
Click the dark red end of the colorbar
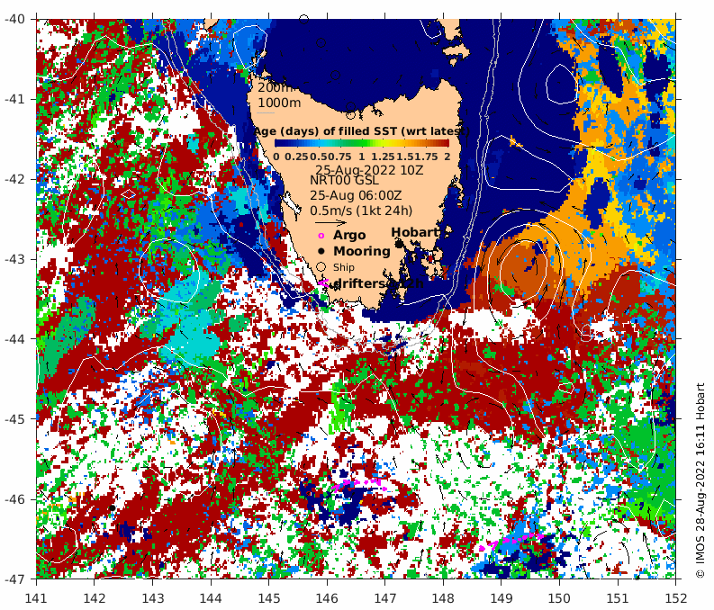(447, 143)
